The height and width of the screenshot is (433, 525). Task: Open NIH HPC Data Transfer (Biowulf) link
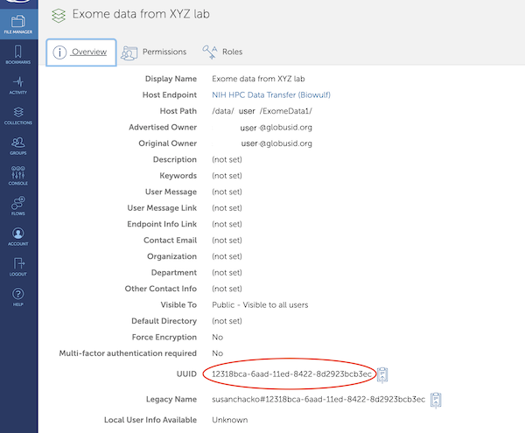270,94
